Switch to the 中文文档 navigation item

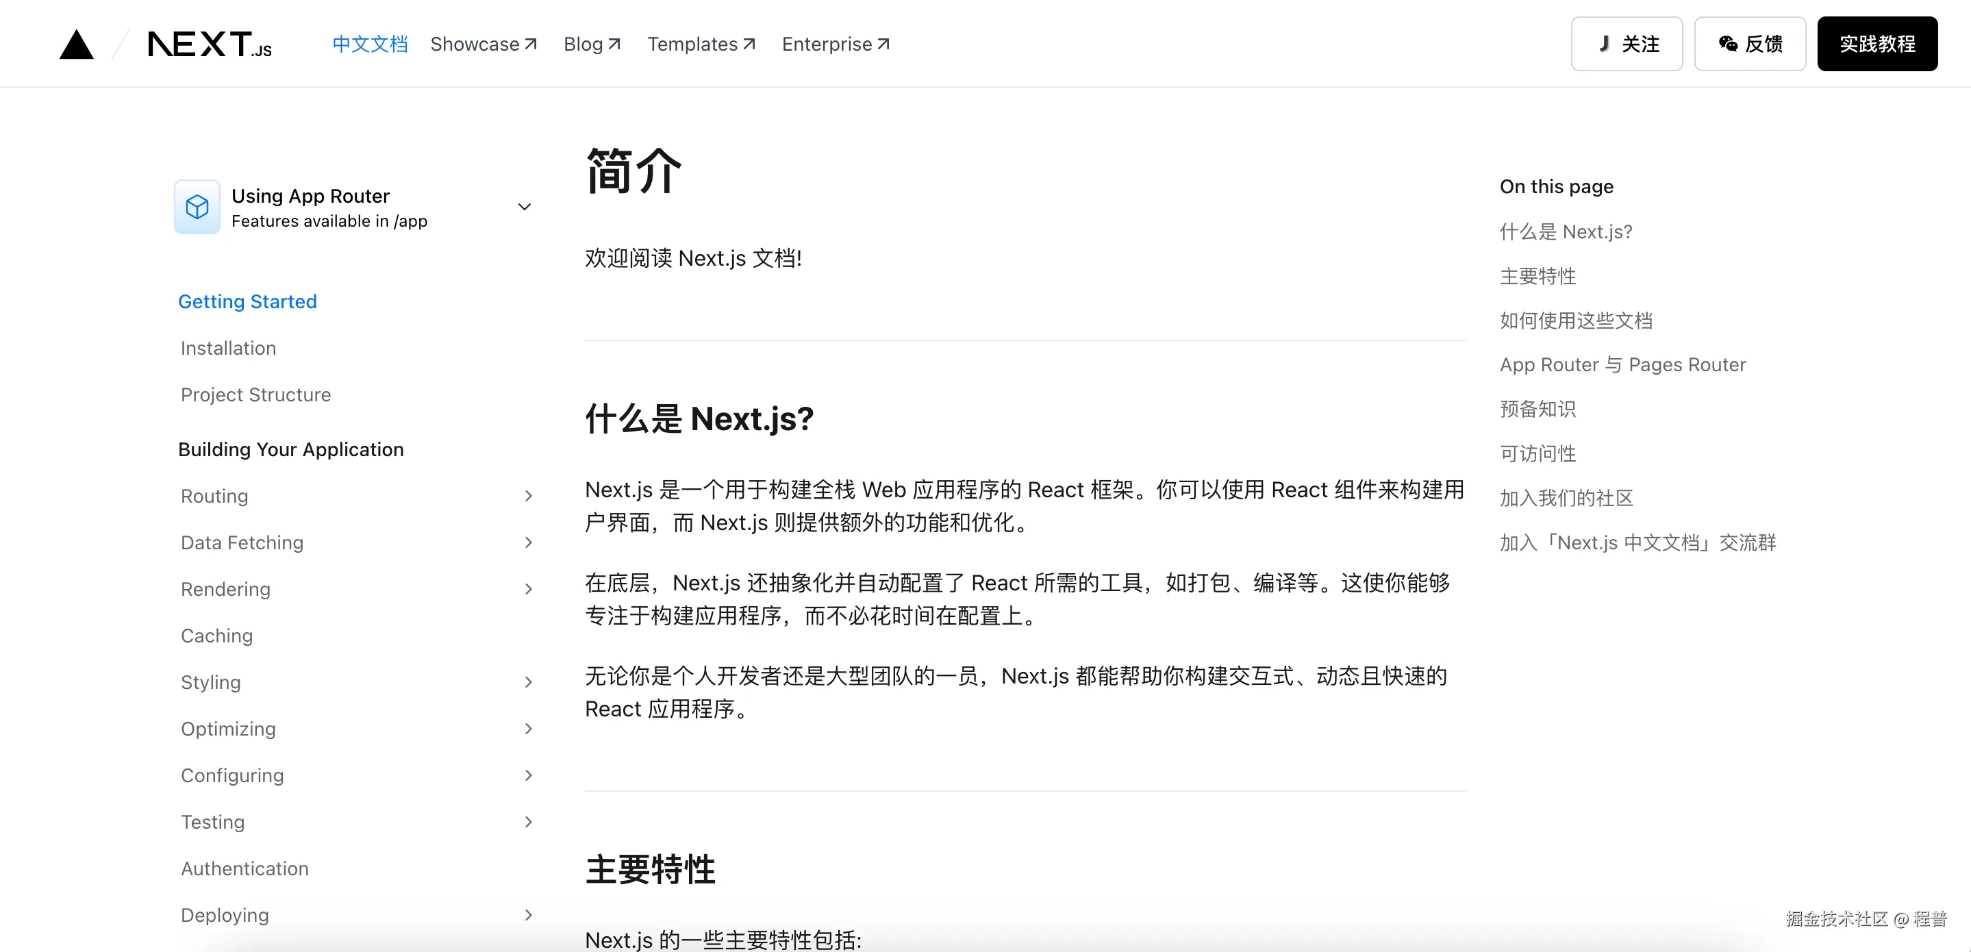coord(370,44)
